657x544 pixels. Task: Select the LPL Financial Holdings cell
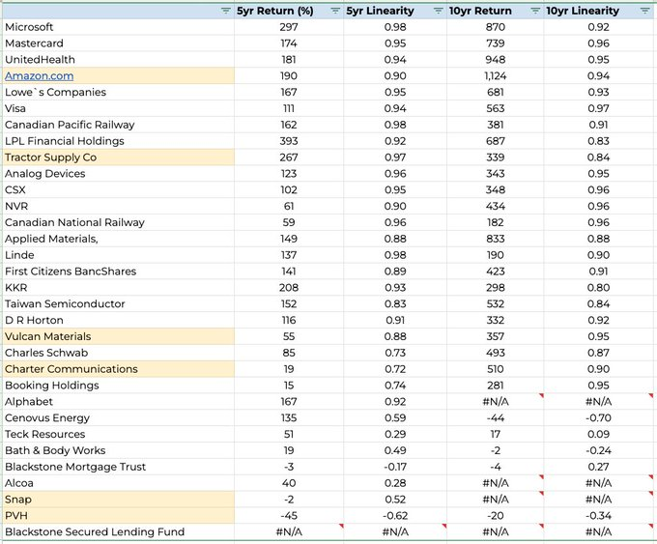[x=118, y=141]
